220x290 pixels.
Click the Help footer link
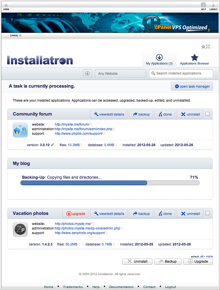[96, 287]
